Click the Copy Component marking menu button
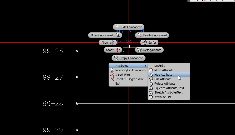Viewport: 235px width, 135px height. click(129, 58)
